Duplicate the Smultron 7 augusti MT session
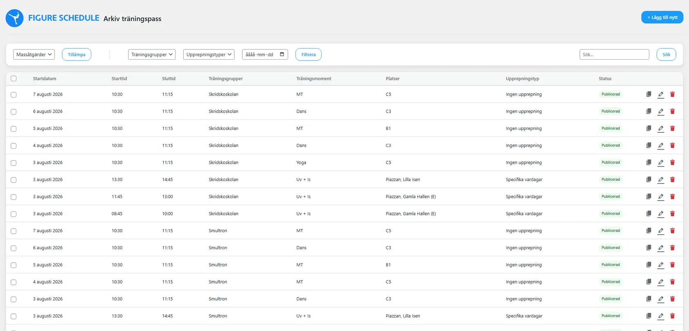Image resolution: width=689 pixels, height=331 pixels. click(648, 231)
